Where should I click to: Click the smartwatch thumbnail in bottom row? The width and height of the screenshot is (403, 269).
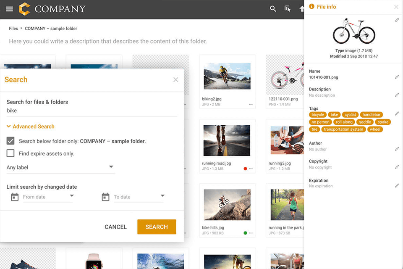(x=94, y=261)
